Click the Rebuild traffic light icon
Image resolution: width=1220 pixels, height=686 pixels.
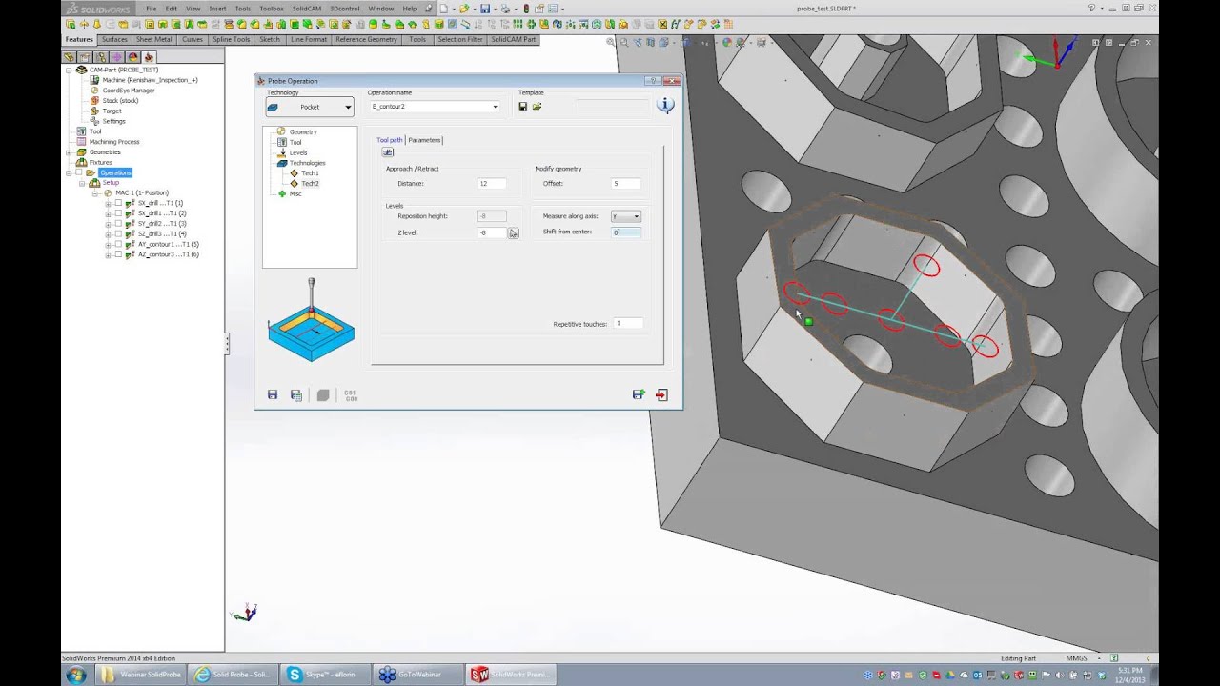pos(527,9)
